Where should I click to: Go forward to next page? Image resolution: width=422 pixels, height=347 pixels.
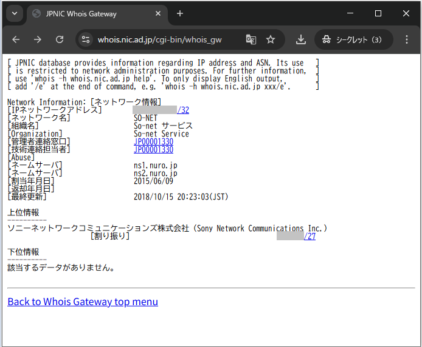(x=38, y=39)
